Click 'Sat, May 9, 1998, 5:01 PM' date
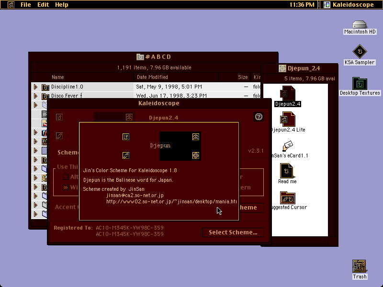The width and height of the screenshot is (383, 287). pos(169,87)
